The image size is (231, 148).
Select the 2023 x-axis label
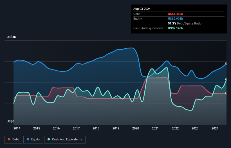195,128
